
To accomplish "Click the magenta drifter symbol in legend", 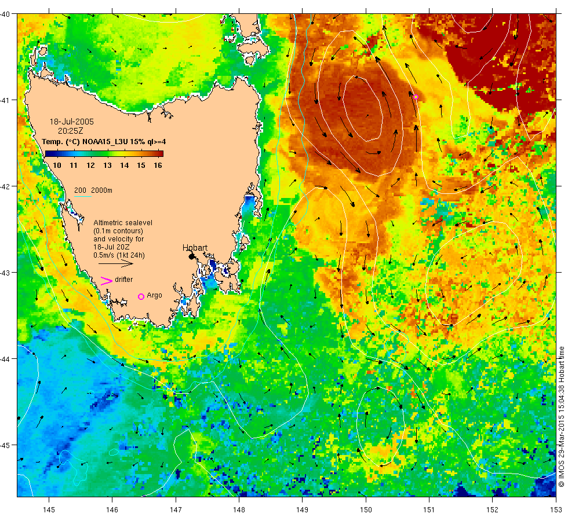I will tap(107, 281).
